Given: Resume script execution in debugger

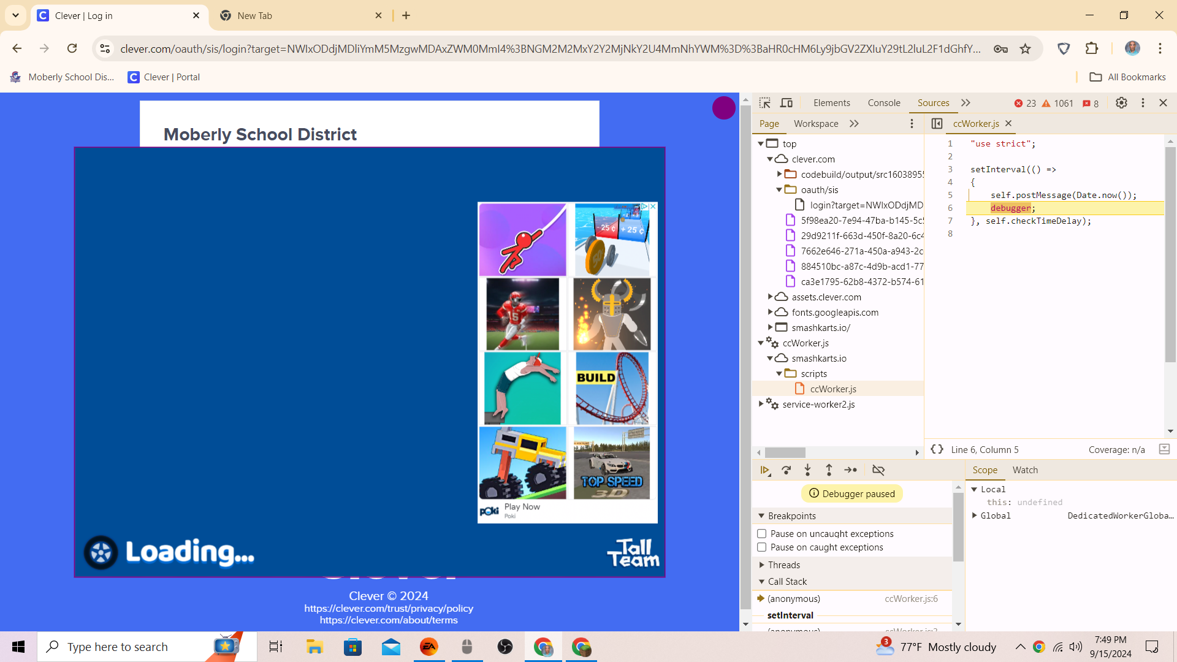Looking at the screenshot, I should point(765,470).
